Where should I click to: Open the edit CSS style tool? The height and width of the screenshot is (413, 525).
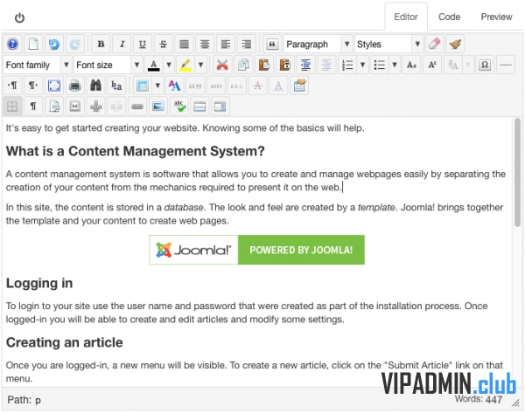pyautogui.click(x=174, y=86)
